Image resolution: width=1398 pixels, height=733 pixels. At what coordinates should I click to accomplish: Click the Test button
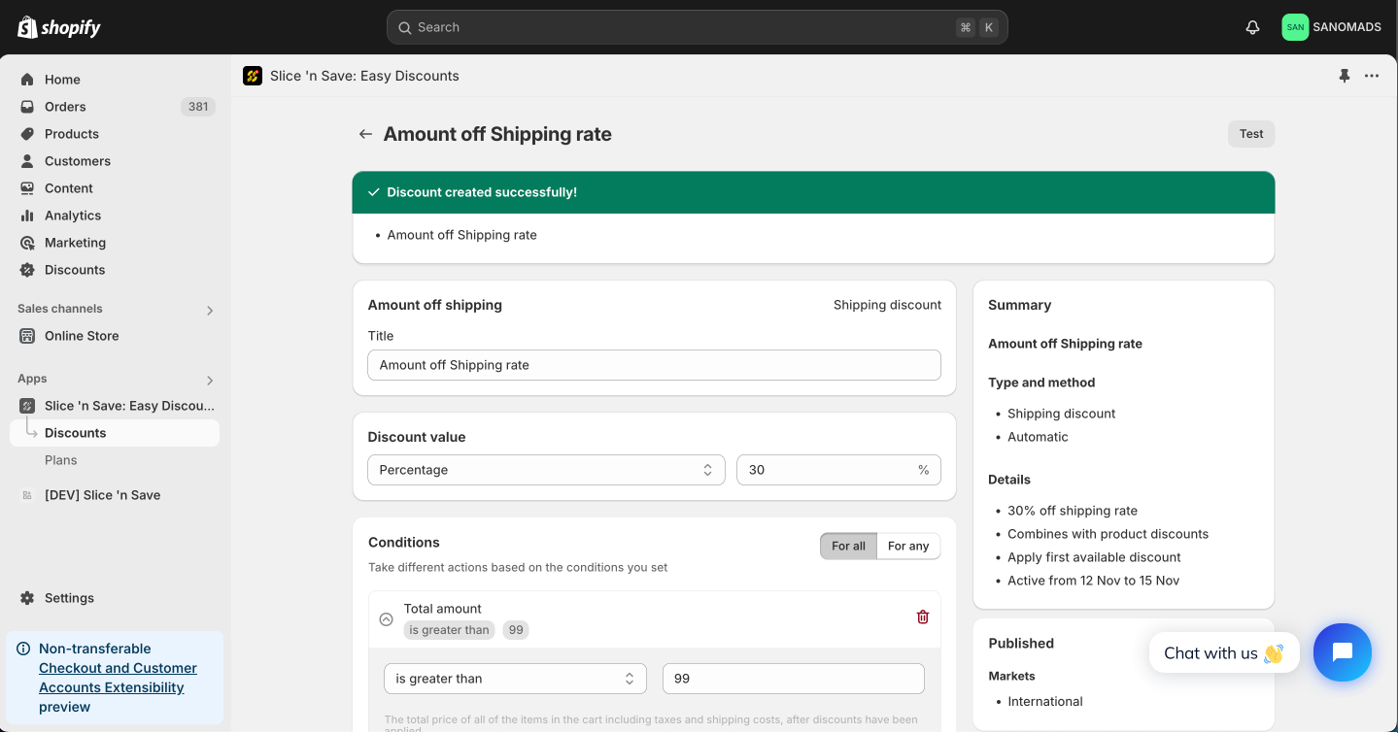(1251, 134)
